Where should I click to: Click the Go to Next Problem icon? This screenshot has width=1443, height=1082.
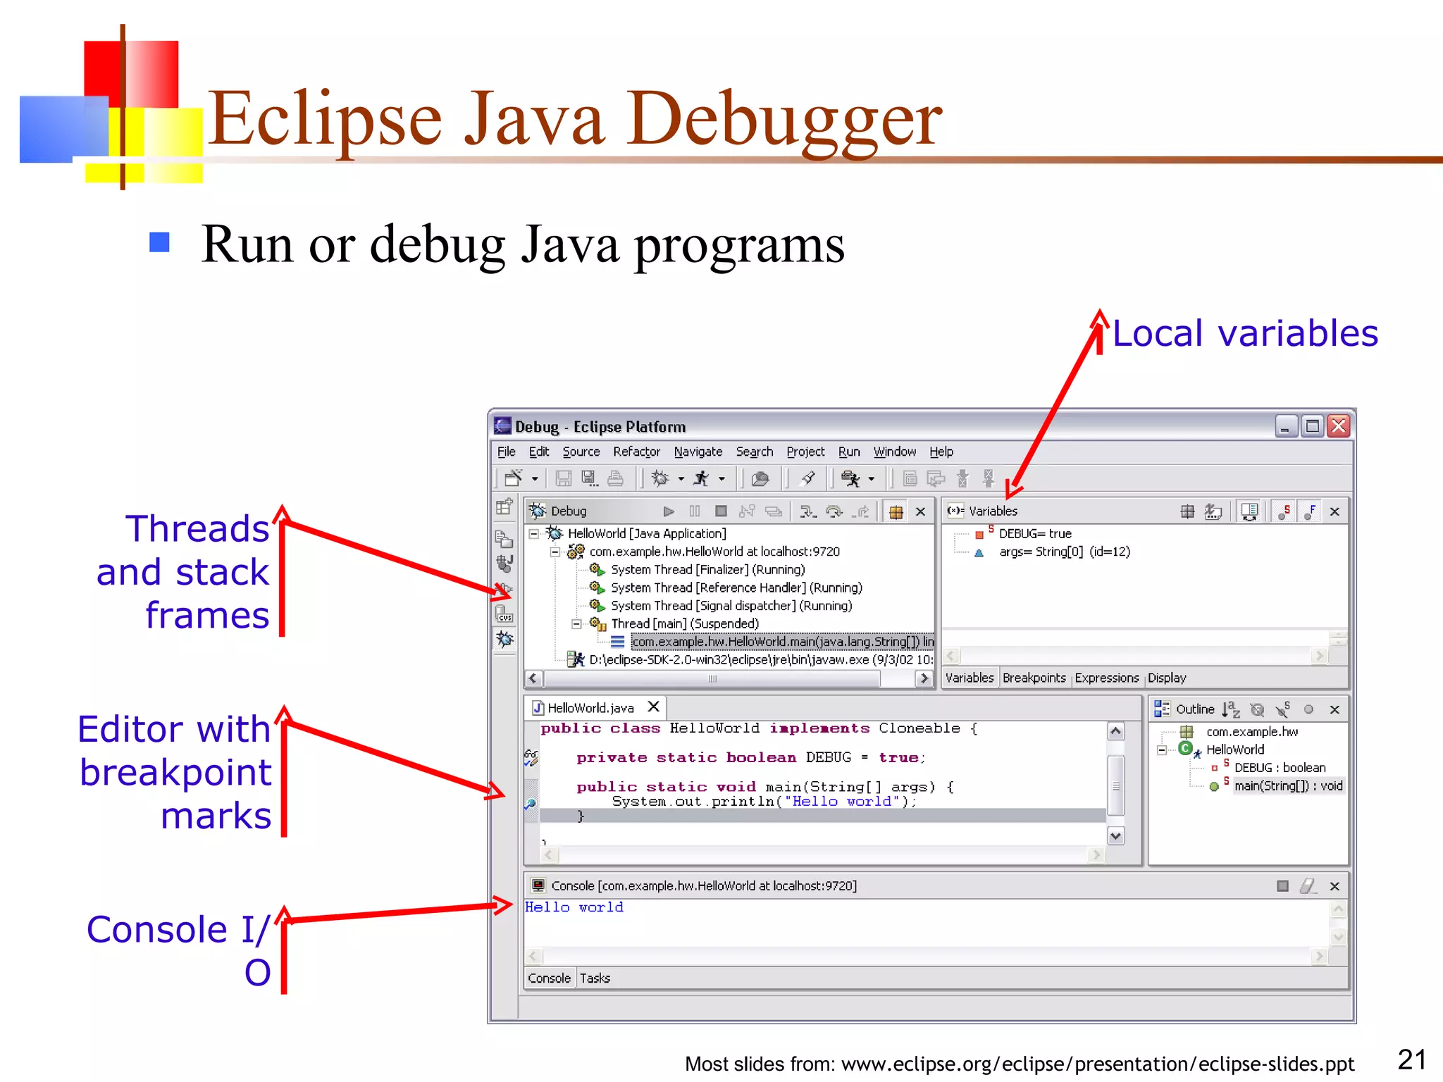tap(963, 479)
